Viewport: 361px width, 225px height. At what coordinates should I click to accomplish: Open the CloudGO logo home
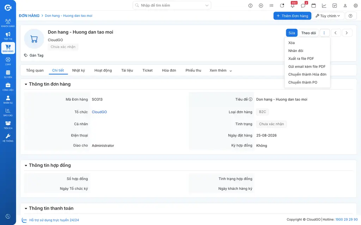[x=8, y=8]
